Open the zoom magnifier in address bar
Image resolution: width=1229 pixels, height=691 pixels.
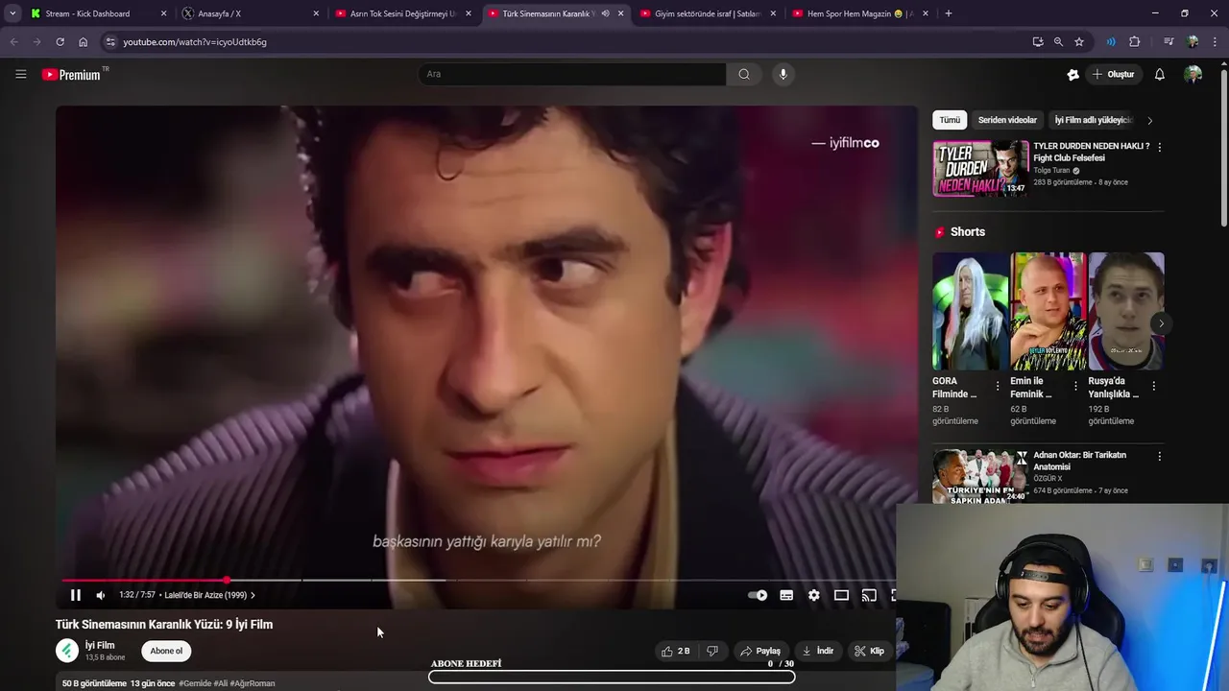pos(1058,42)
